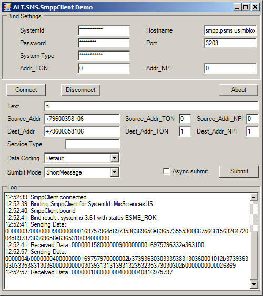Click the Source_Addr_TON field
Screen dimensions: 263x296
pos(185,119)
